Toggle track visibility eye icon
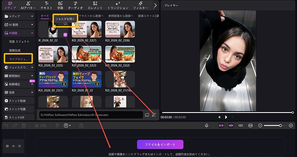This screenshot has width=297, height=157. [13, 146]
